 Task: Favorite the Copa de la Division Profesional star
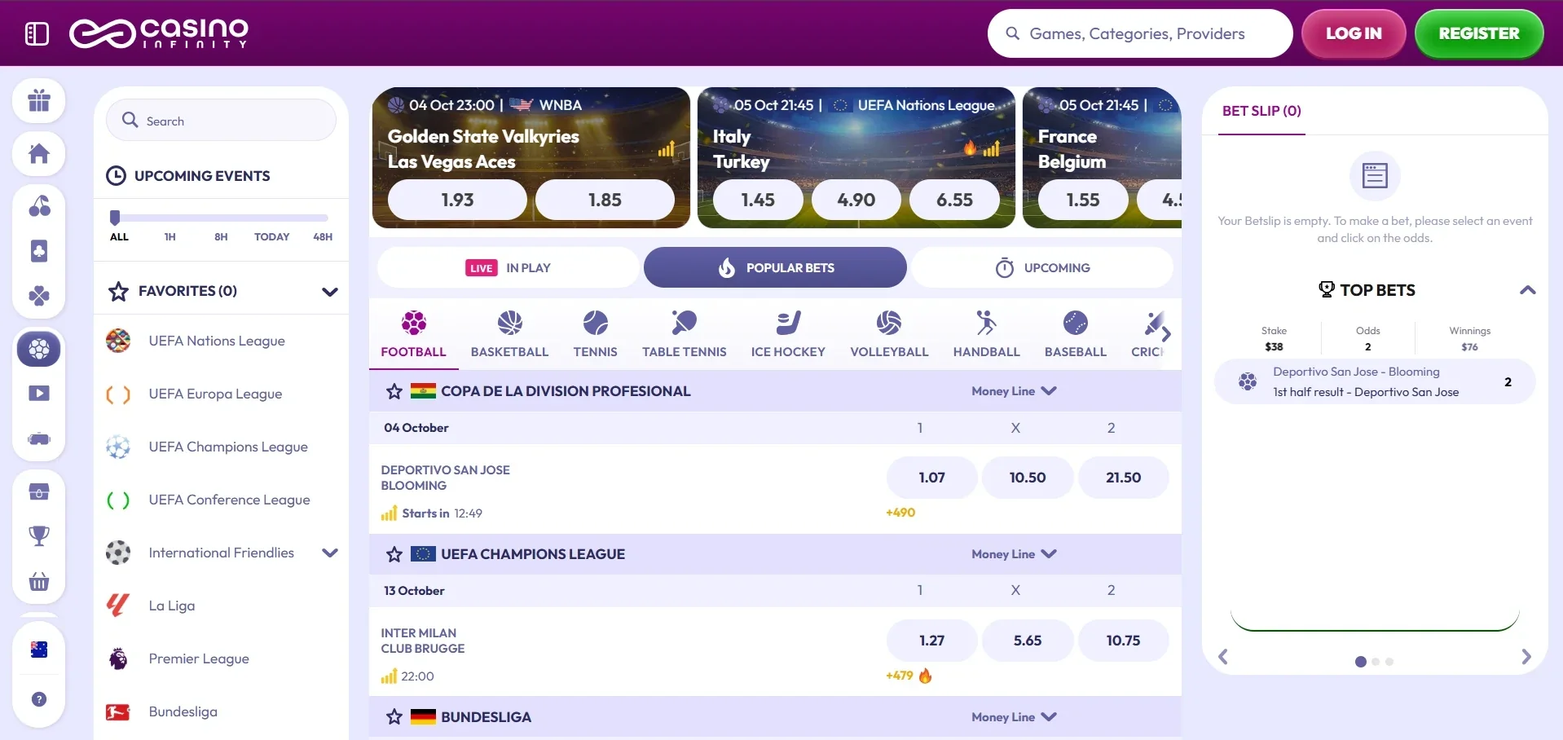(394, 391)
